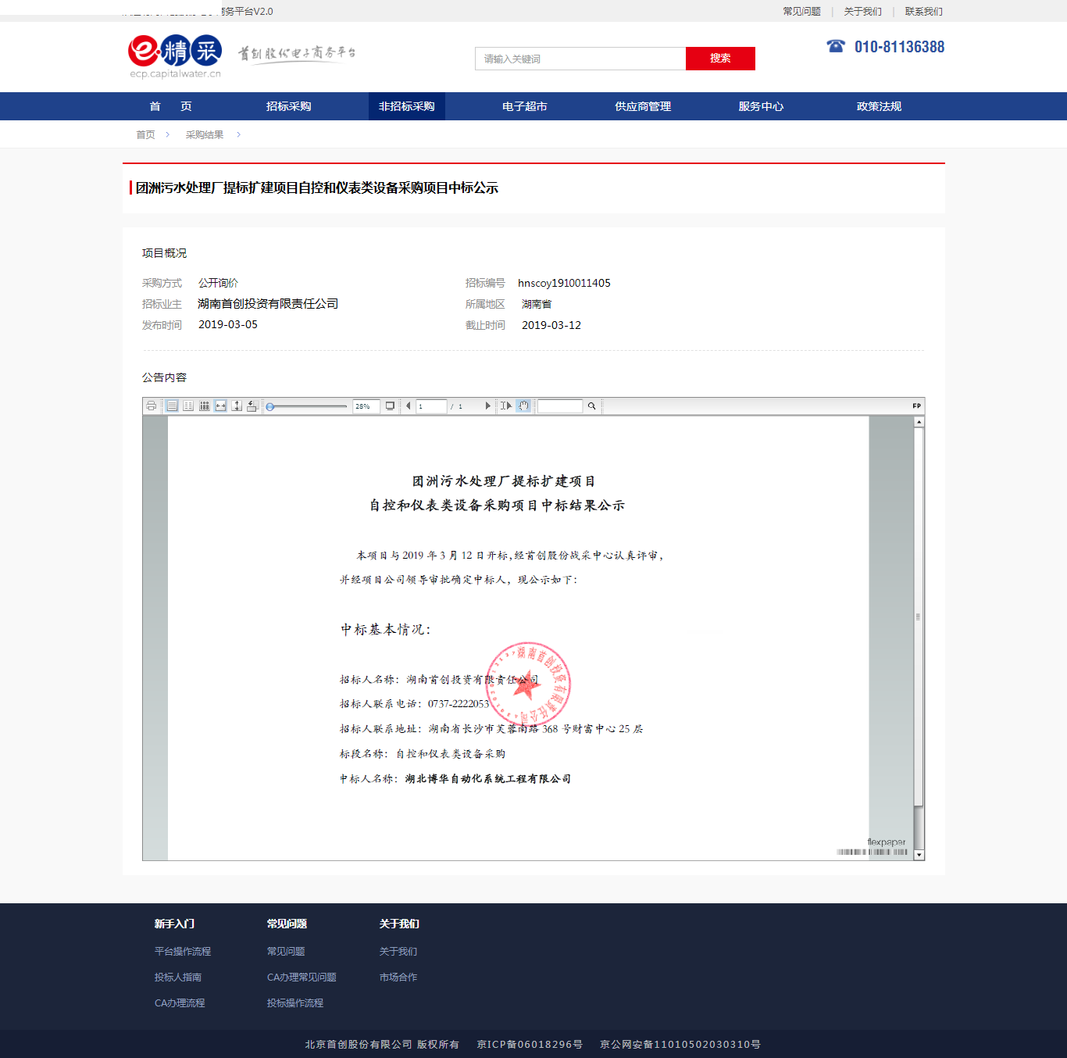Activate the hand pan tool
The height and width of the screenshot is (1058, 1067).
pos(523,406)
